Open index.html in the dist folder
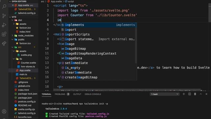Screen dimensions: 211x119 [25, 32]
